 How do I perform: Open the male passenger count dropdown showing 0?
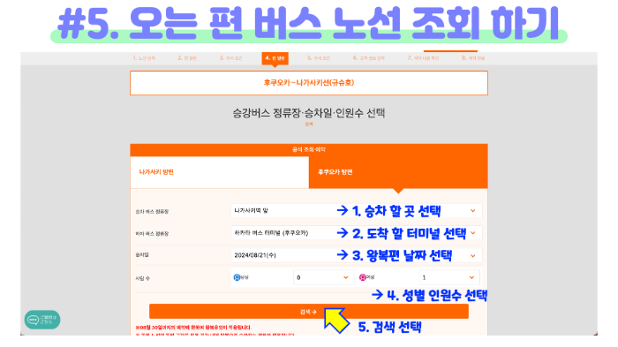(323, 277)
